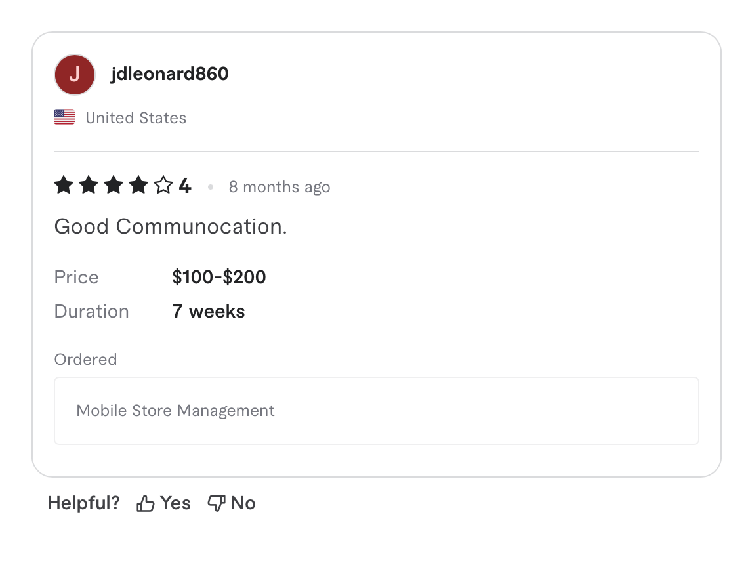This screenshot has width=748, height=563.
Task: Click No to mark review unhelpful
Action: pos(243,503)
